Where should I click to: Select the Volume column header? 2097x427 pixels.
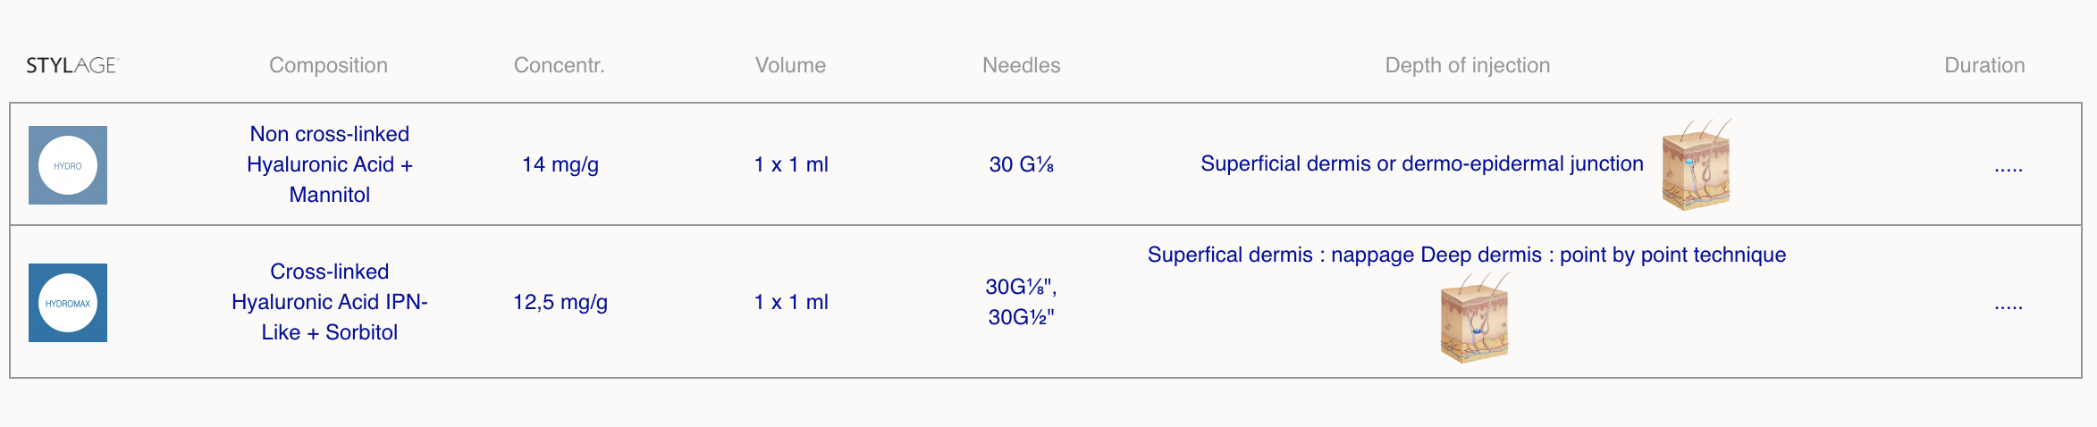790,65
